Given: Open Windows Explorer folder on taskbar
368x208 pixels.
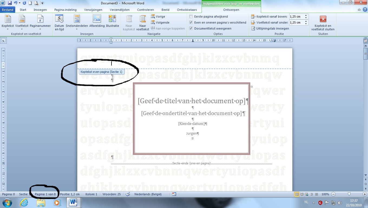Looking at the screenshot, I should pos(41,203).
